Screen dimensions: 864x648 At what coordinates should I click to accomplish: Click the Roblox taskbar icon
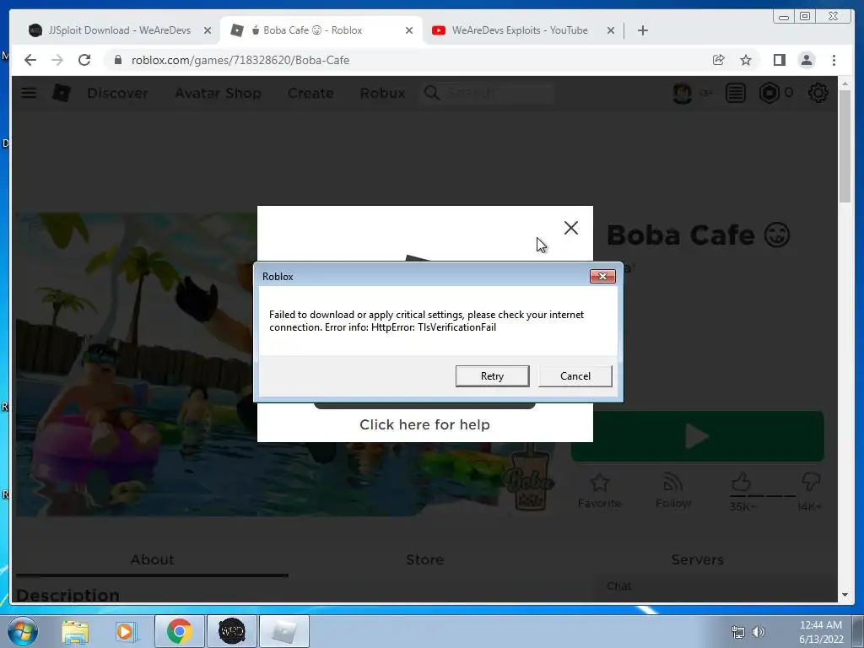tap(283, 631)
